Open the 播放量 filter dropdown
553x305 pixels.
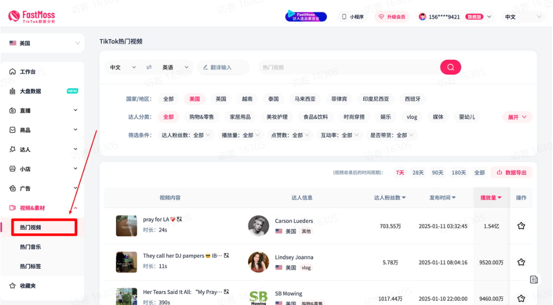[x=241, y=135]
